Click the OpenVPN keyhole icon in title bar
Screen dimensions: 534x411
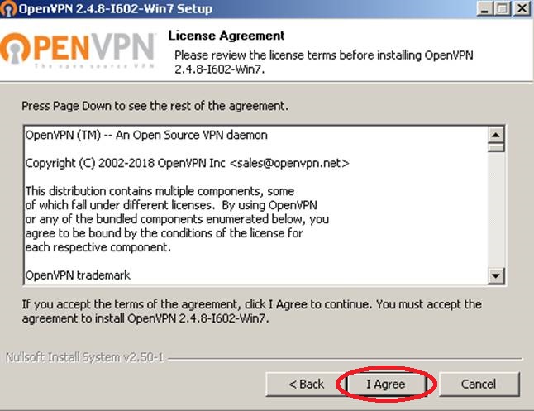click(x=8, y=8)
